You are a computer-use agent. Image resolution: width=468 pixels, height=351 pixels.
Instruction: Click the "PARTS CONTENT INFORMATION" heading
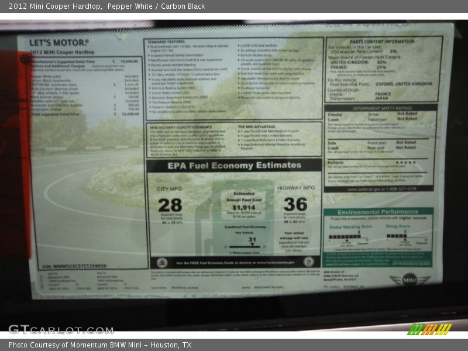pyautogui.click(x=382, y=42)
